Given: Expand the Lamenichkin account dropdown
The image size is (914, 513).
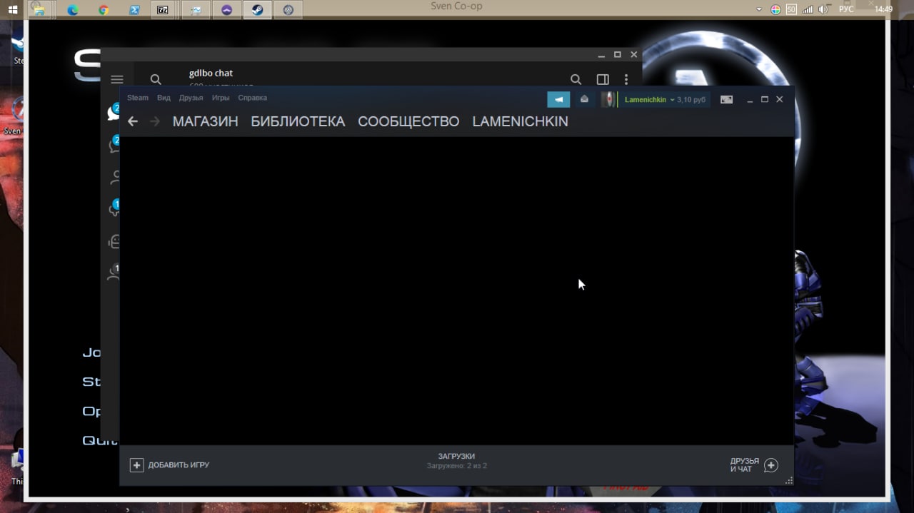Looking at the screenshot, I should [649, 100].
